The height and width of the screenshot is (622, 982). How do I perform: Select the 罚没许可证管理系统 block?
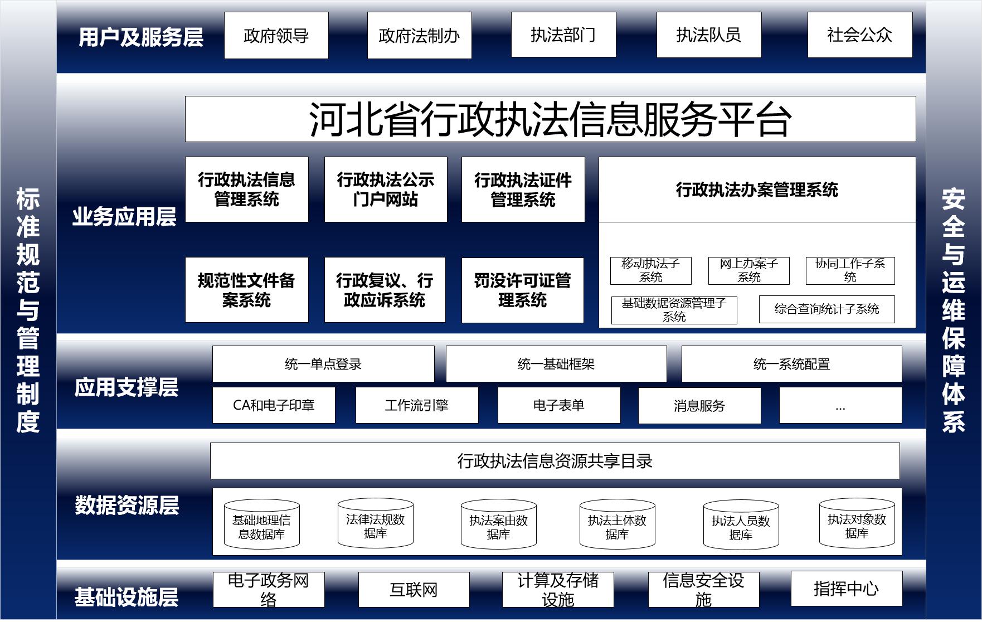(522, 290)
